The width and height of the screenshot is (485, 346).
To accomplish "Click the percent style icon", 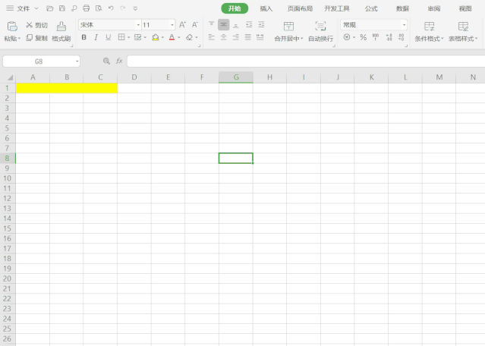I will click(363, 37).
